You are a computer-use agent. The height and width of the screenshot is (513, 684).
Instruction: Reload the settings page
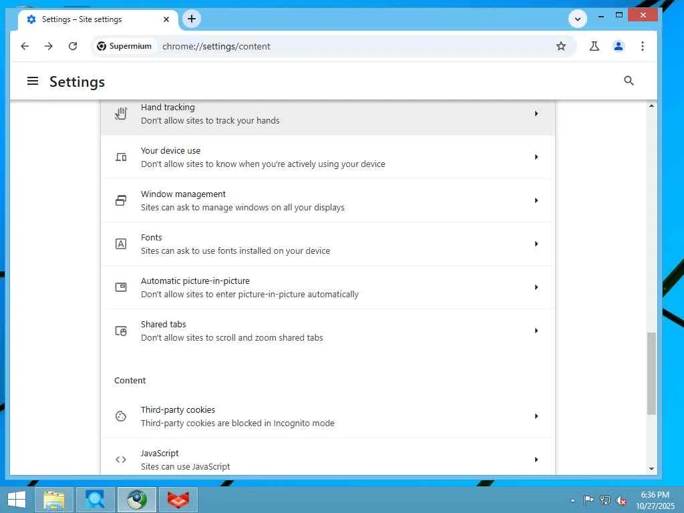pyautogui.click(x=73, y=46)
